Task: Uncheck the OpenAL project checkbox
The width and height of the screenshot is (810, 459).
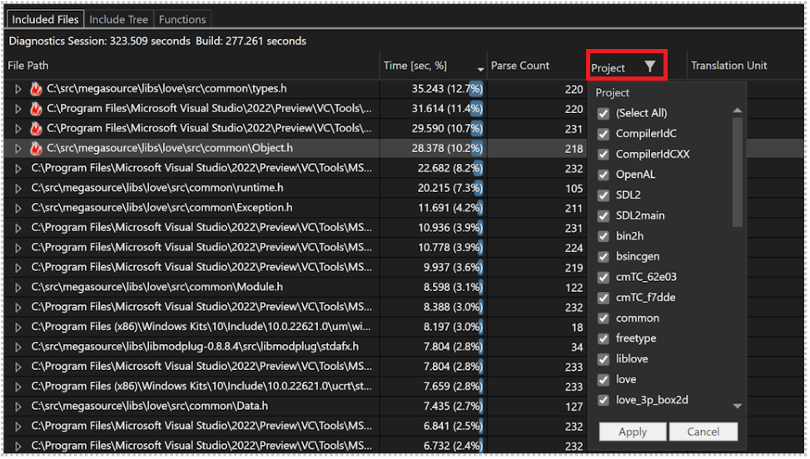Action: [604, 175]
